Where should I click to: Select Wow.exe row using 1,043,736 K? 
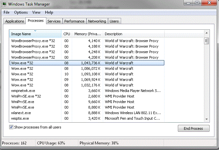(x=87, y=63)
